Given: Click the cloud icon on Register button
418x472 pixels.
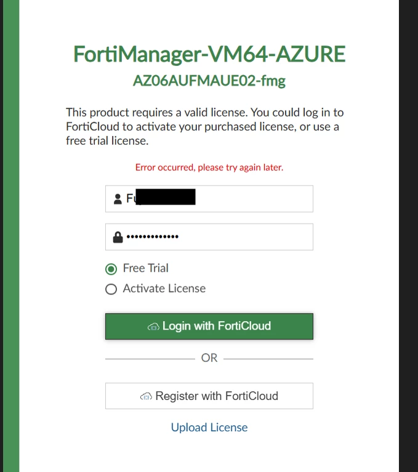Looking at the screenshot, I should 146,396.
